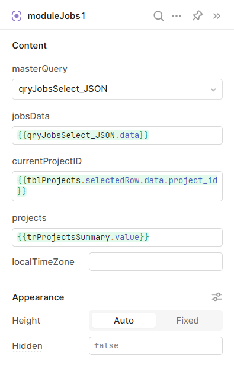
Task: Click the Appearance section heading
Action: (38, 297)
